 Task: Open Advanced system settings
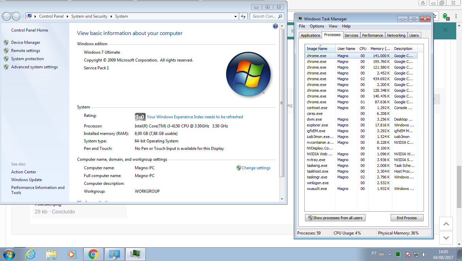point(34,67)
